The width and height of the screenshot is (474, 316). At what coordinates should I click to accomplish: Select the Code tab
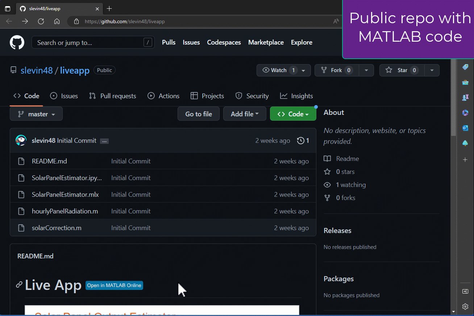click(x=26, y=96)
